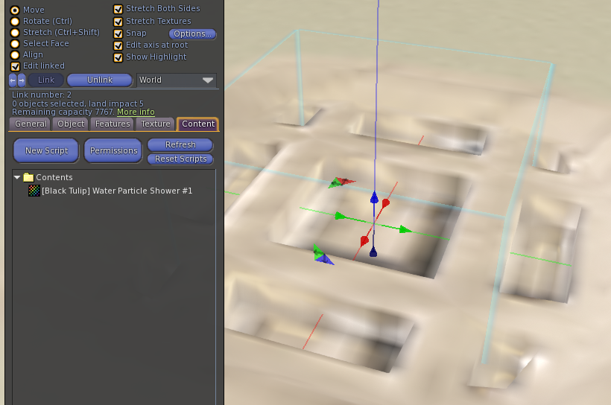Screen dimensions: 611x405
Task: Click the lower red X-axis handle
Action: point(364,241)
